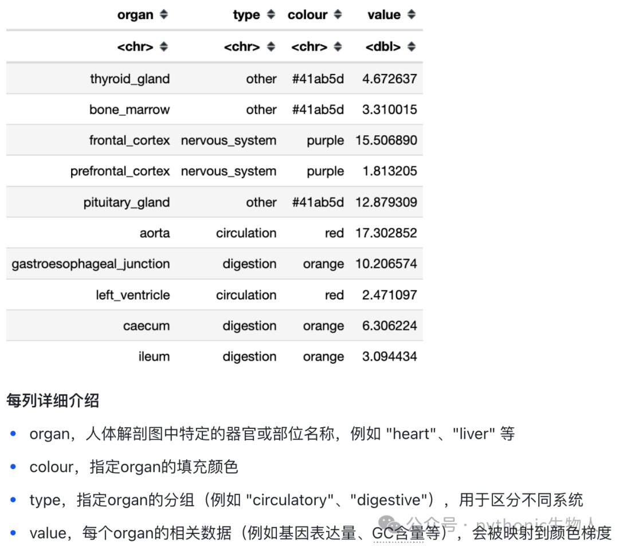619x550 pixels.
Task: Click circulation in the left_ventricle row
Action: tap(246, 295)
